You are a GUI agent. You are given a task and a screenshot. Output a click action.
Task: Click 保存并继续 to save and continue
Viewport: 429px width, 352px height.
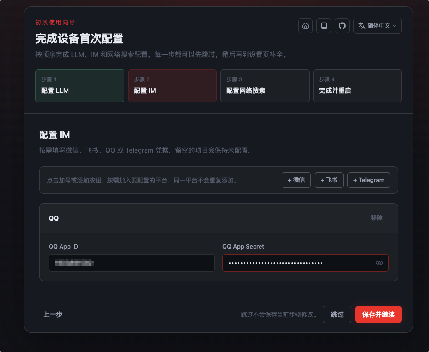(378, 314)
